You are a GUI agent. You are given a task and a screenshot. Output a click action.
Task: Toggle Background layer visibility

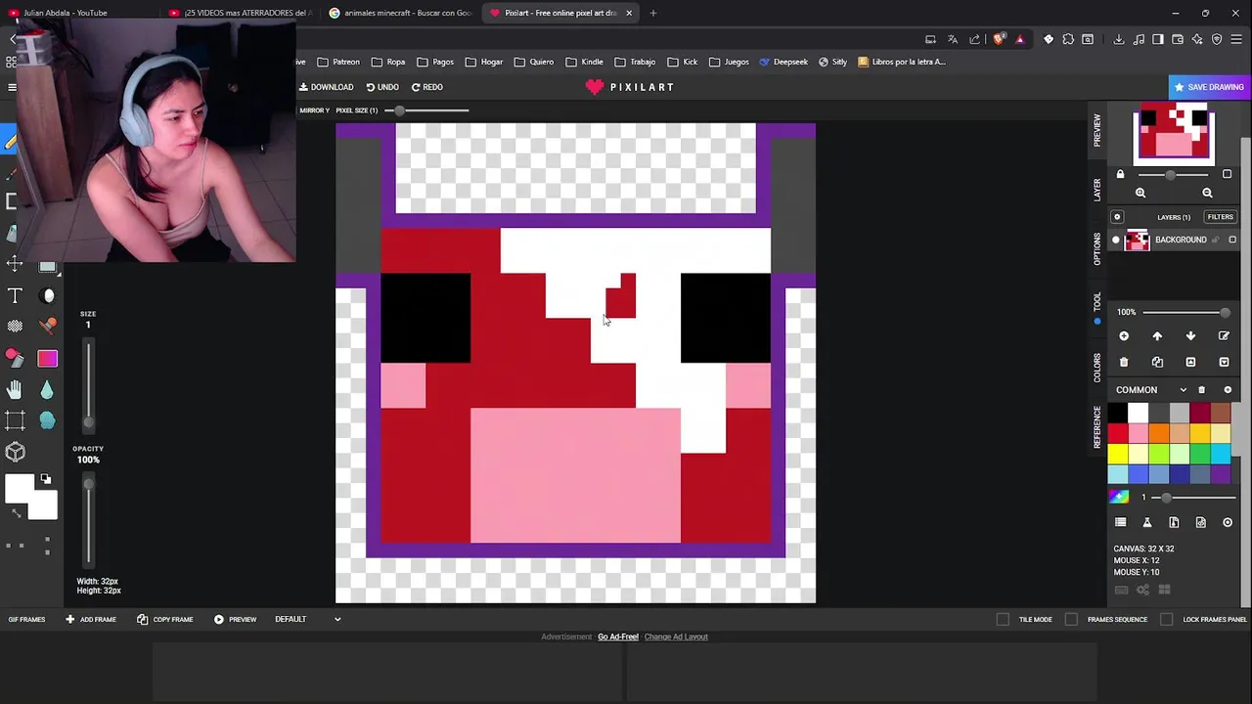(x=1116, y=240)
